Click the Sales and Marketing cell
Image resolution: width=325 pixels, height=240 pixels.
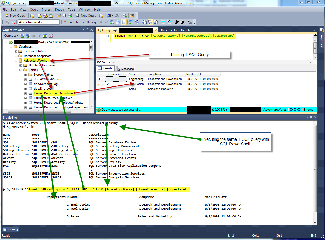click(x=165, y=89)
